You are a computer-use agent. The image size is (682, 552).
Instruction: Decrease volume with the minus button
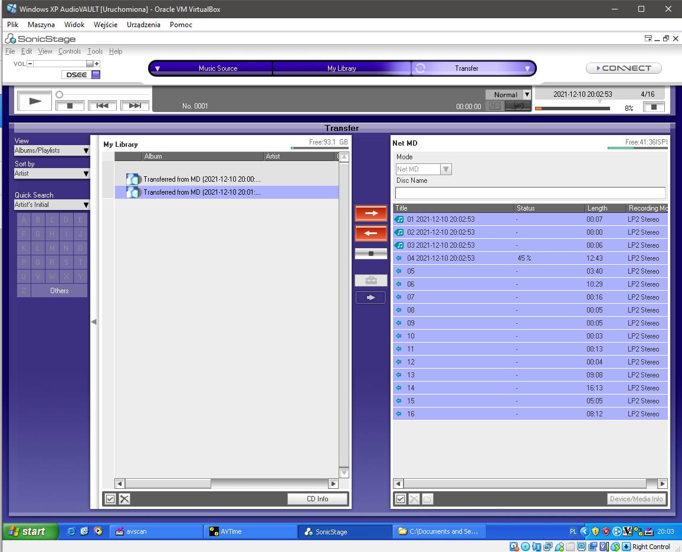click(30, 64)
